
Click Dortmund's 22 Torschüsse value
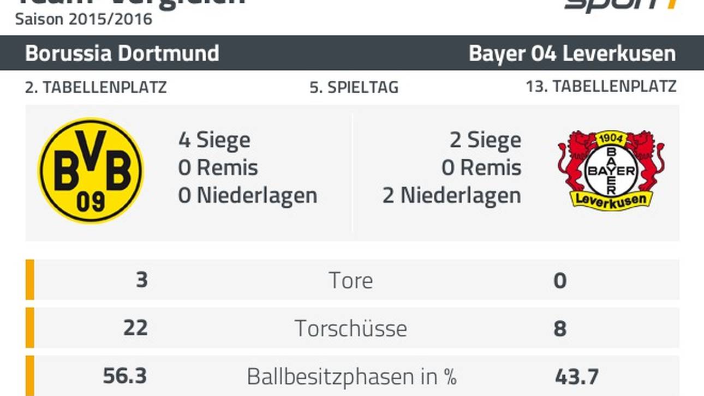(x=135, y=328)
